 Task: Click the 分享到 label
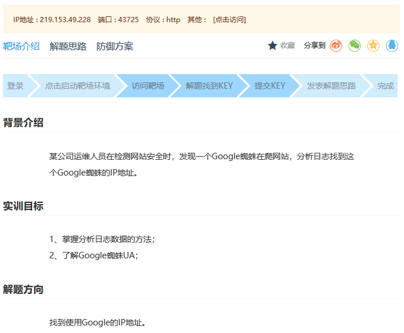click(314, 45)
